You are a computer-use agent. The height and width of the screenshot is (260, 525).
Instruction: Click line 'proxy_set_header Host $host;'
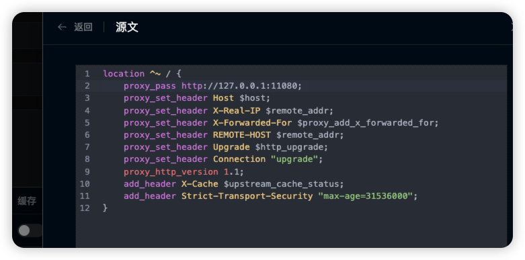tap(197, 98)
